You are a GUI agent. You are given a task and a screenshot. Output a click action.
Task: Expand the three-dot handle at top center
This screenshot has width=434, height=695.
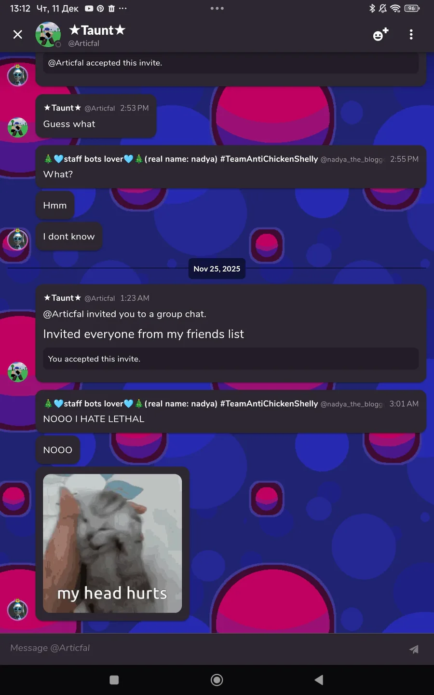[217, 8]
